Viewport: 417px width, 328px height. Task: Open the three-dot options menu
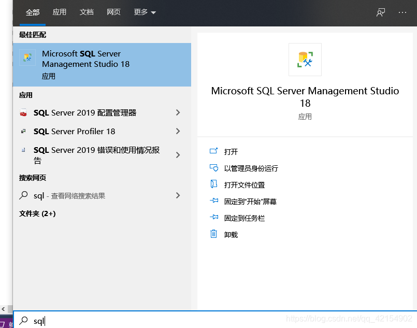coord(402,12)
